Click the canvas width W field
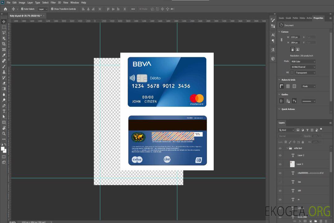334x223 pixels. click(295, 37)
